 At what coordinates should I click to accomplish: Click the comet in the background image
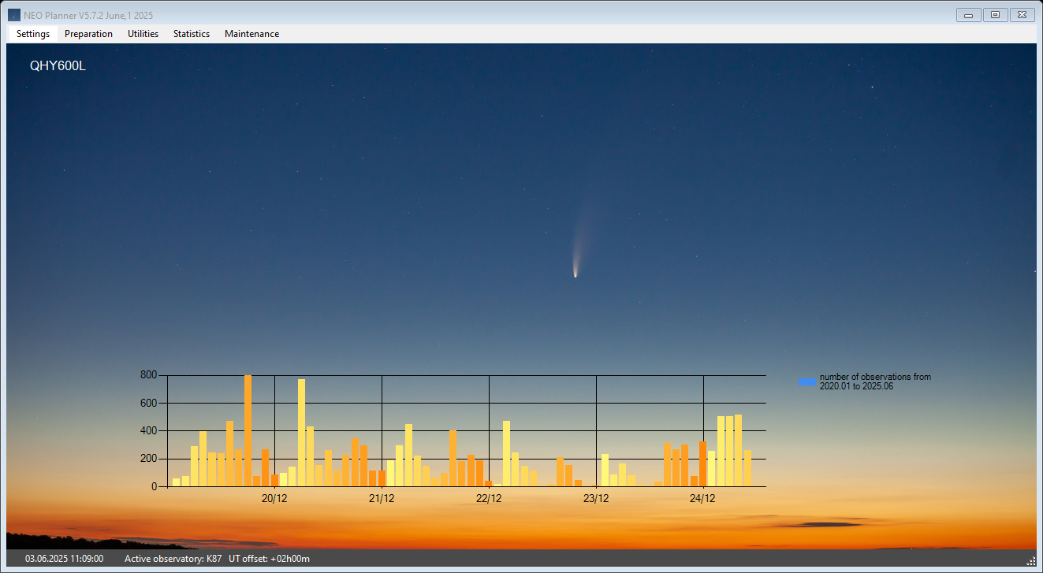pyautogui.click(x=575, y=273)
